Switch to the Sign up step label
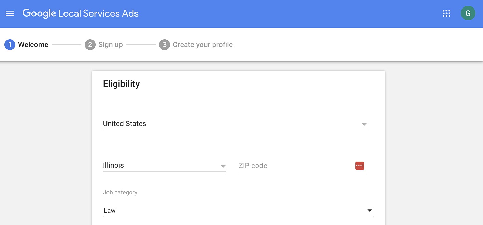 pos(110,45)
